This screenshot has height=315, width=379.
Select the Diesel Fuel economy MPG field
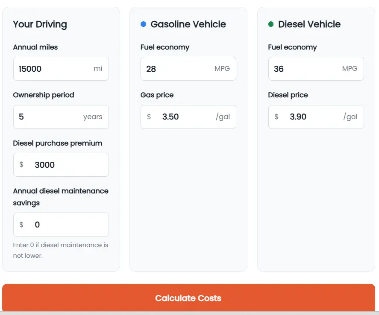(x=316, y=69)
